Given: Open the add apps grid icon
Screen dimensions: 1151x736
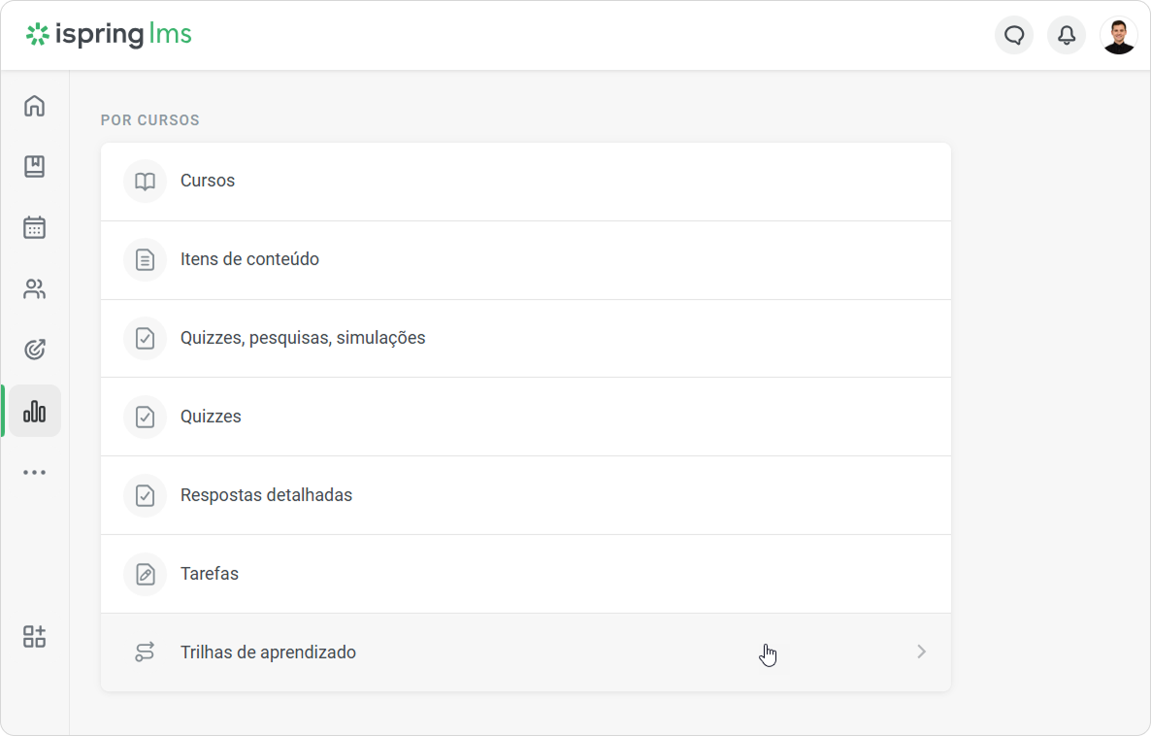Looking at the screenshot, I should [35, 636].
